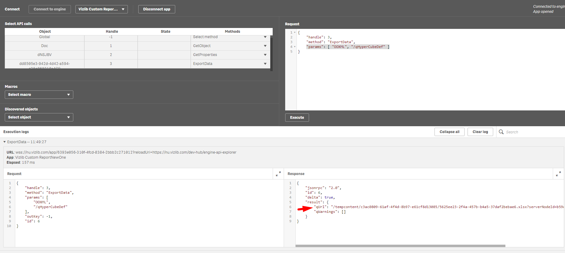Fold line 1 in Request editor
The image size is (565, 253).
[295, 32]
